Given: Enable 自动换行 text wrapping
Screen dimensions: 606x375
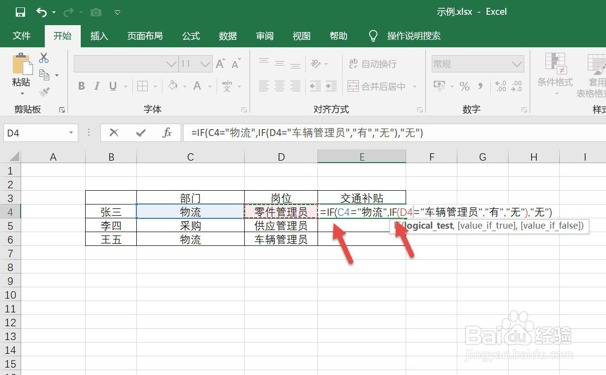Looking at the screenshot, I should pyautogui.click(x=377, y=64).
